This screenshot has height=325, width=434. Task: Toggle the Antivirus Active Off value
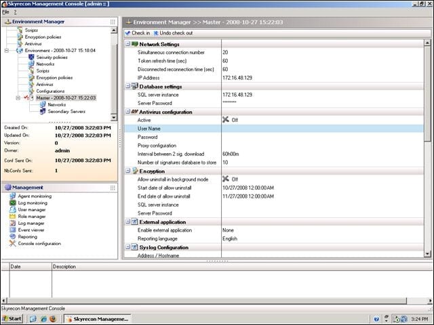pos(231,120)
